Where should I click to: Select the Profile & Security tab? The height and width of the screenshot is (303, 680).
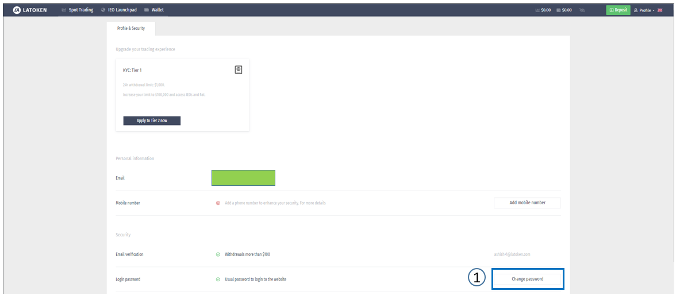pos(130,28)
